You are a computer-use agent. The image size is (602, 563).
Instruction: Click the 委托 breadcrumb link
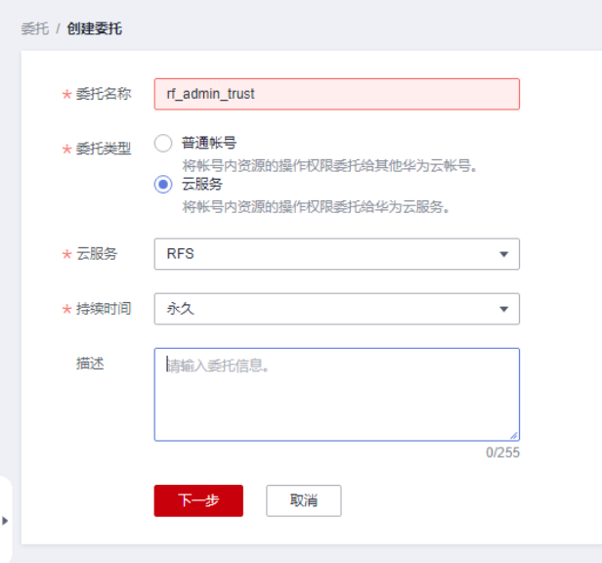pyautogui.click(x=34, y=29)
